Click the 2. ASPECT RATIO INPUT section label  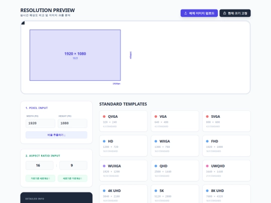pos(43,156)
